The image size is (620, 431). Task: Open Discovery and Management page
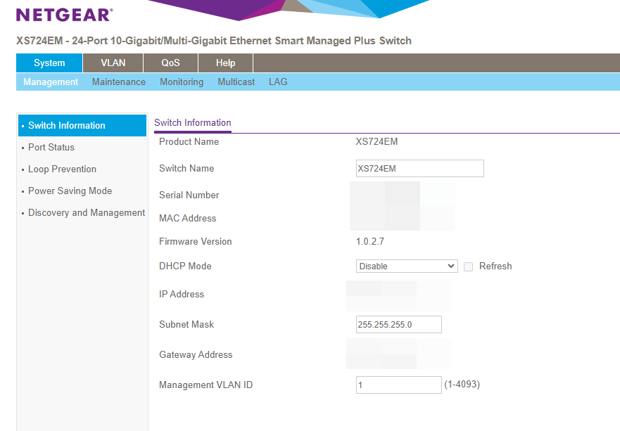click(x=86, y=212)
